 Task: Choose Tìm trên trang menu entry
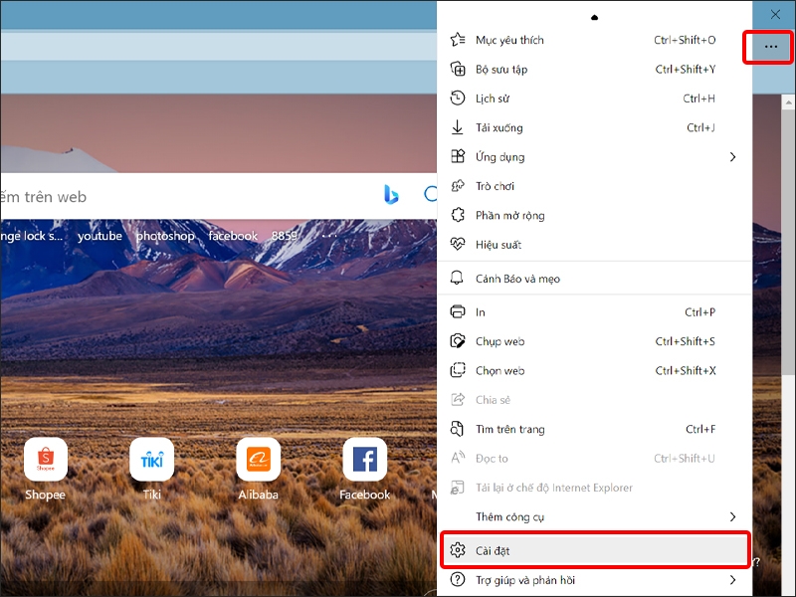594,429
